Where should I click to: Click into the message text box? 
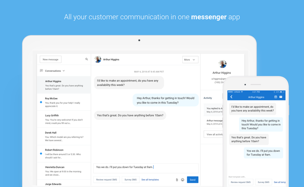(146, 168)
